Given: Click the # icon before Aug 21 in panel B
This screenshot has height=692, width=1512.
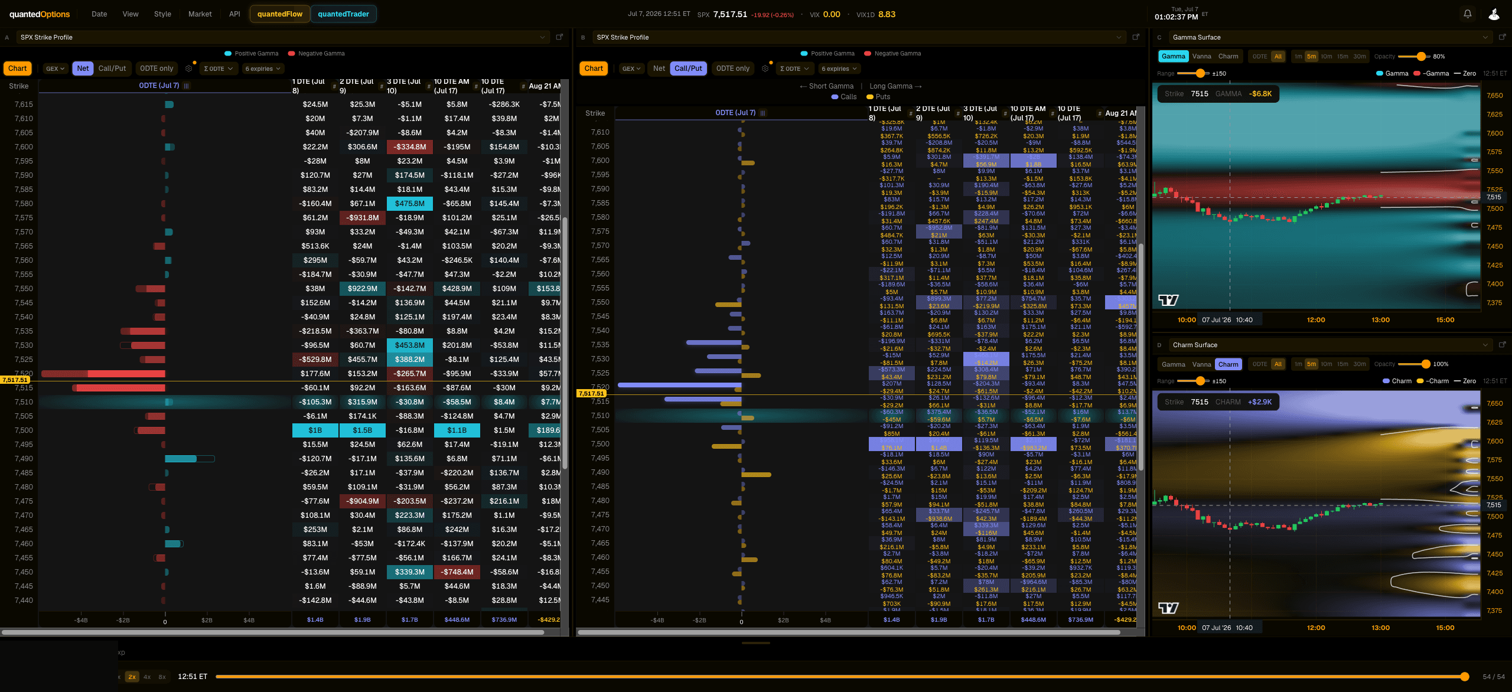Looking at the screenshot, I should 1100,113.
